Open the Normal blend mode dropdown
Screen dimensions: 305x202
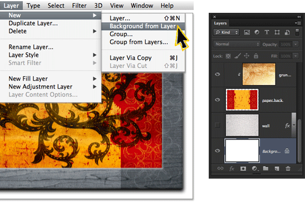(x=237, y=44)
